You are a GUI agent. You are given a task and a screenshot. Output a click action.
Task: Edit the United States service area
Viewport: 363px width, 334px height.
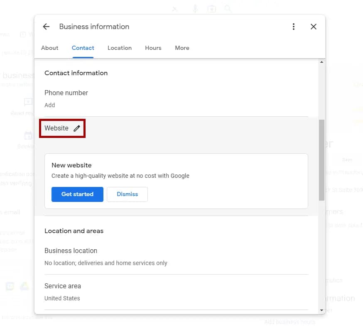point(62,298)
